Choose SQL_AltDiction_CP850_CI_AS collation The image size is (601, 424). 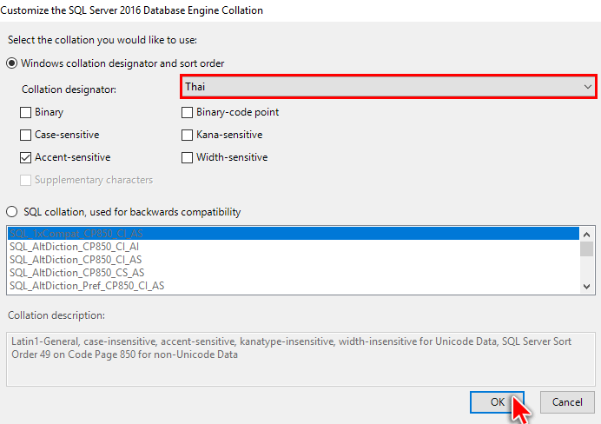click(x=294, y=260)
